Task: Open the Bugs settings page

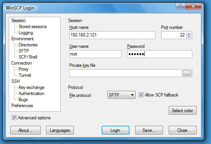Action: [x=23, y=100]
